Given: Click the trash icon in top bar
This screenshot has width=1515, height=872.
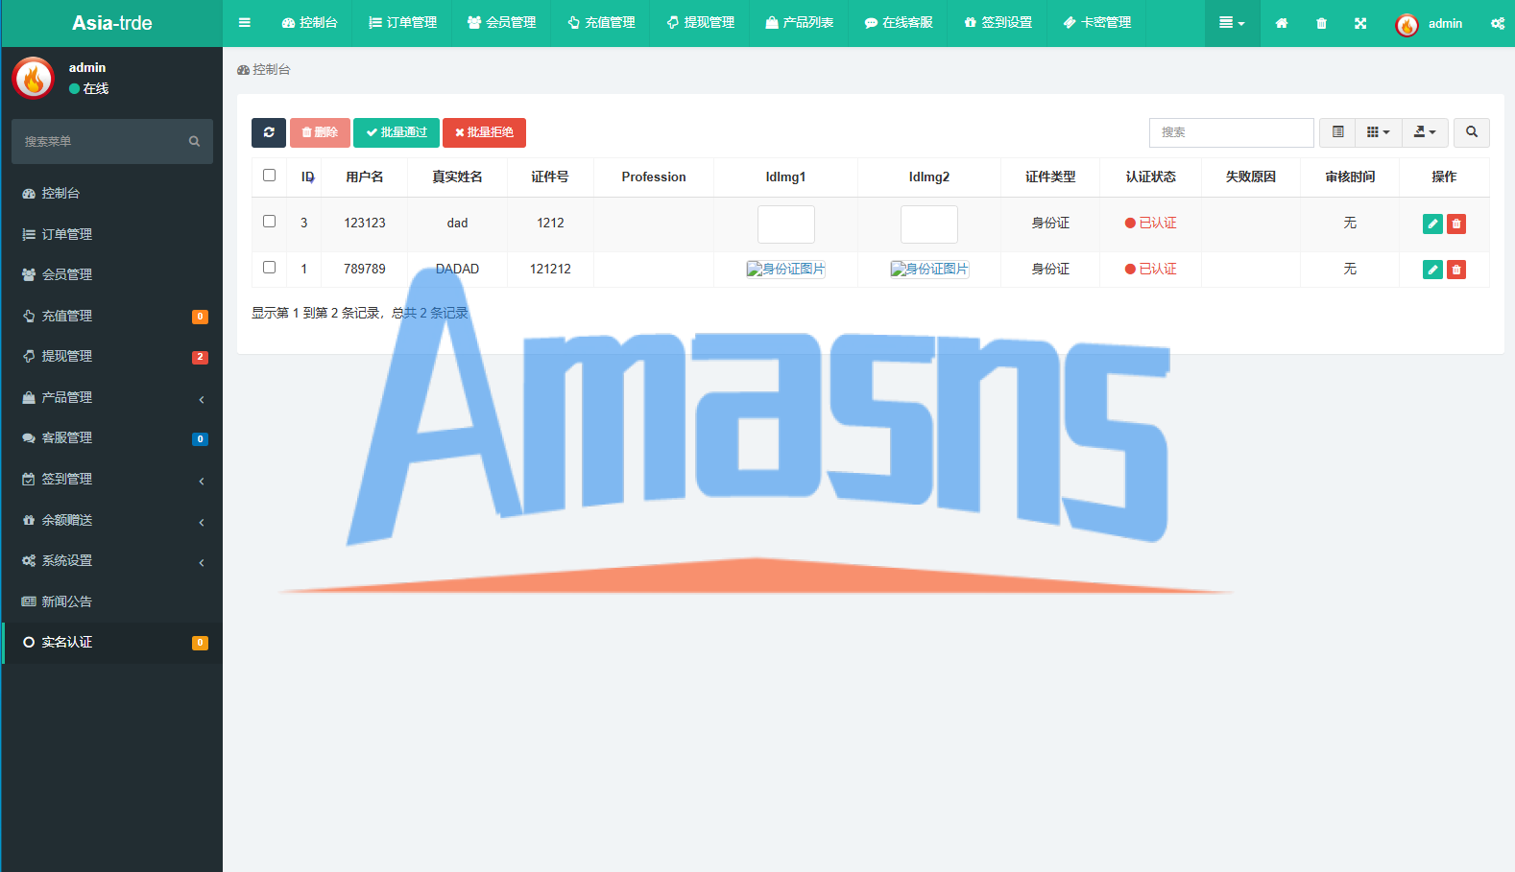Looking at the screenshot, I should tap(1321, 23).
